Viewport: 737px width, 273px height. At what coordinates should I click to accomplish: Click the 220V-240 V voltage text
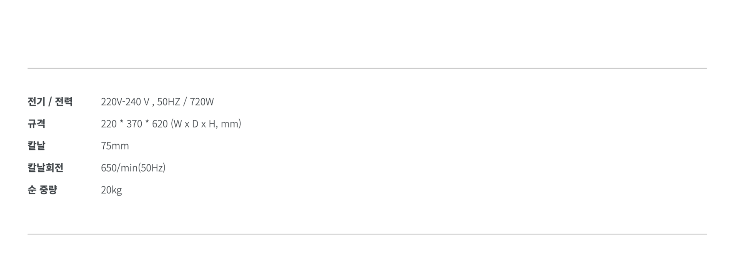[x=125, y=102]
